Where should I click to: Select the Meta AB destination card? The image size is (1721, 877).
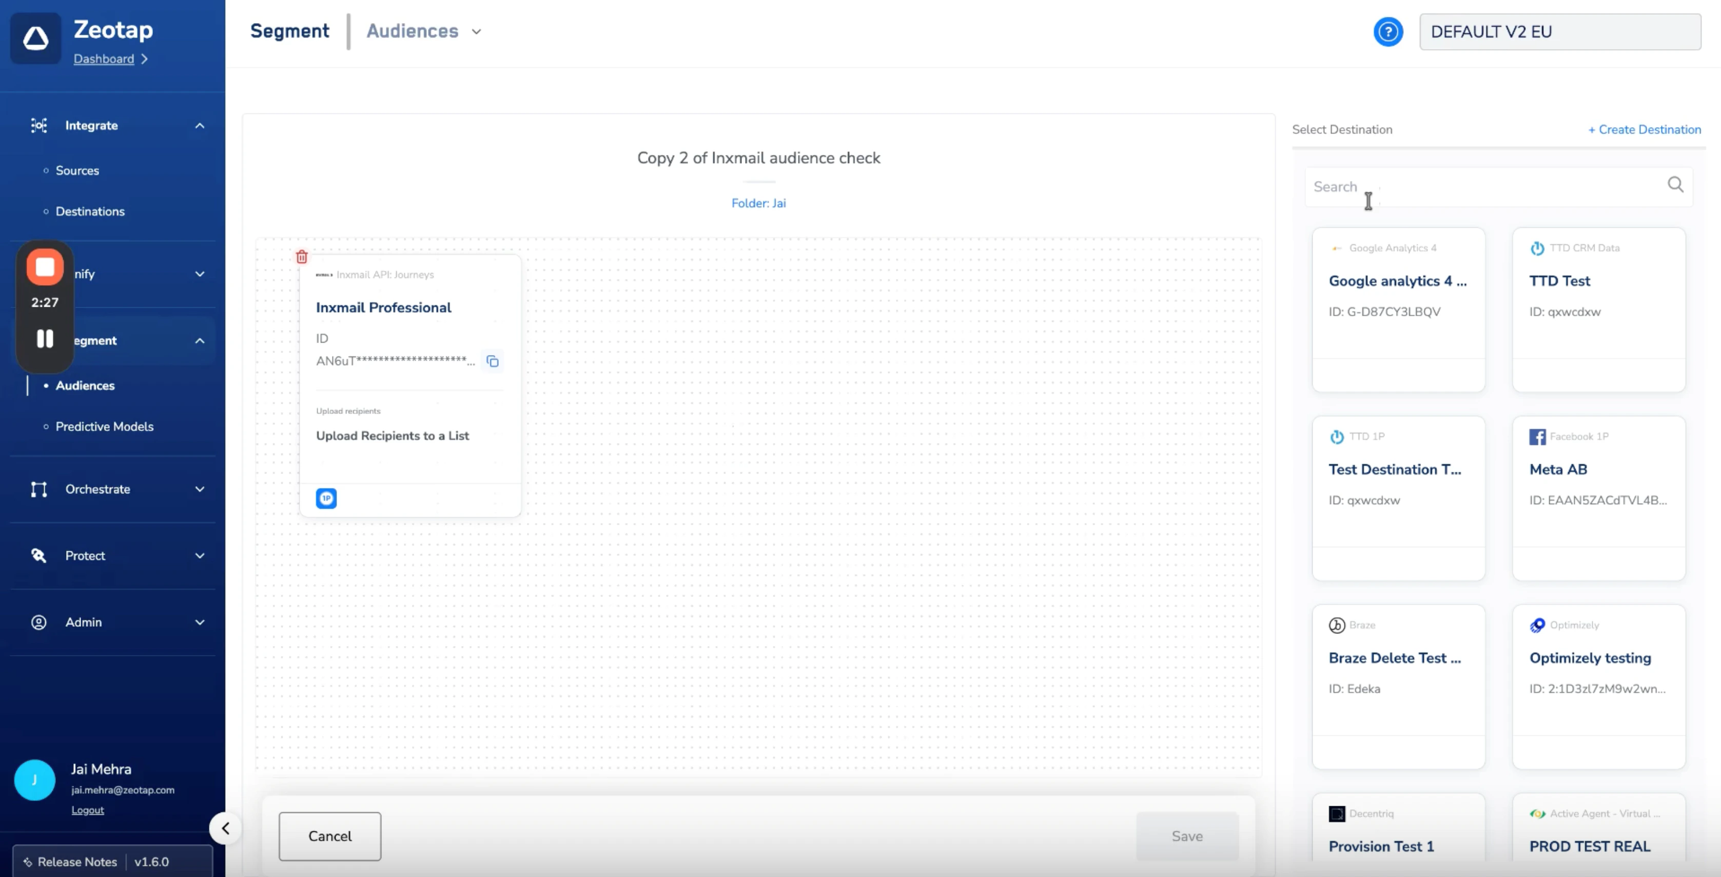(1598, 497)
